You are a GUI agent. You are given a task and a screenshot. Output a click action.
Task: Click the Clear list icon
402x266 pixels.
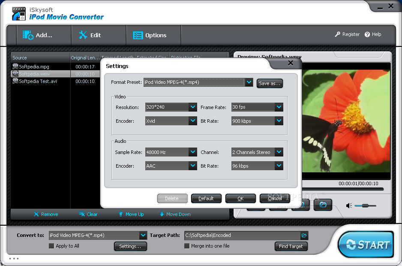(82, 214)
